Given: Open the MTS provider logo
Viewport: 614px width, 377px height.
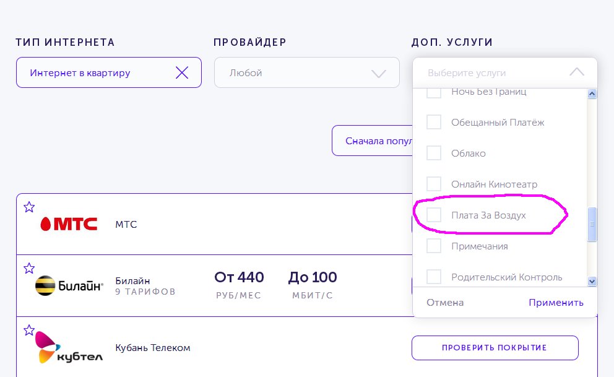Looking at the screenshot, I should click(69, 224).
